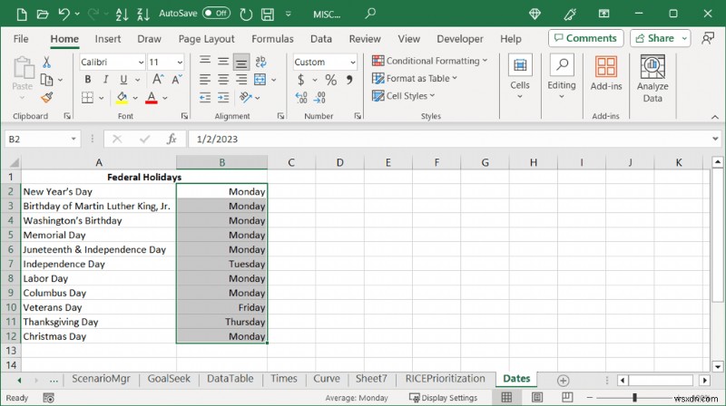Save the workbook with floppy disk icon
Screen dimensions: 726x406
click(268, 14)
